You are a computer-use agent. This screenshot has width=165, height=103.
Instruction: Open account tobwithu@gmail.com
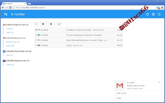16,38
